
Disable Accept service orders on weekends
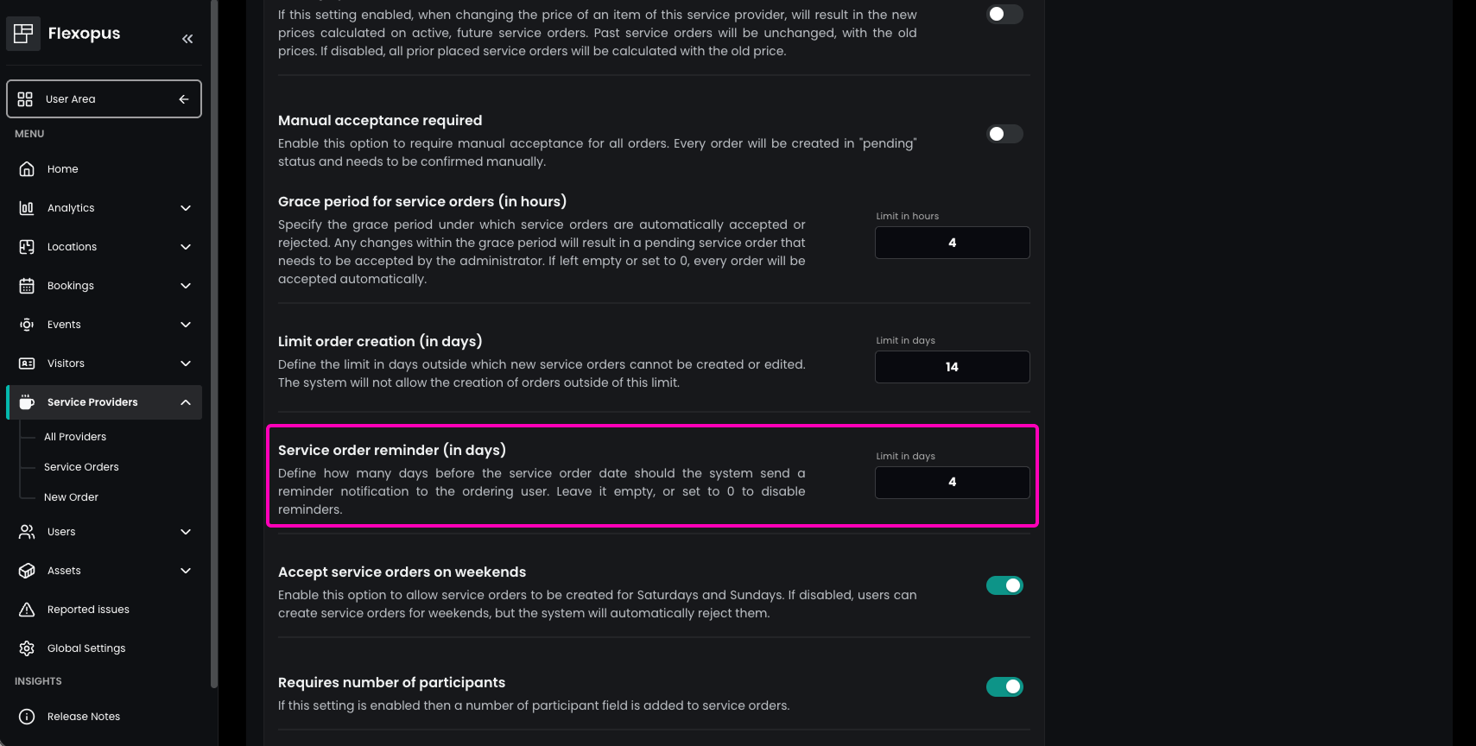click(1004, 585)
